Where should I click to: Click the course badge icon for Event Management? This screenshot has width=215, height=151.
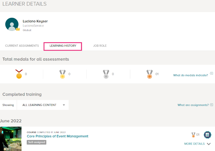207,135
